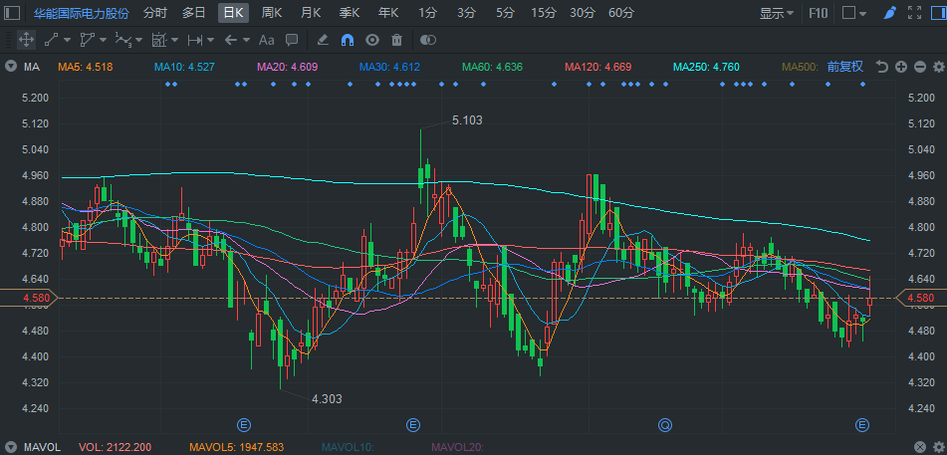Image resolution: width=947 pixels, height=455 pixels.
Task: Select the move/crosshair cursor tool
Action: point(26,40)
